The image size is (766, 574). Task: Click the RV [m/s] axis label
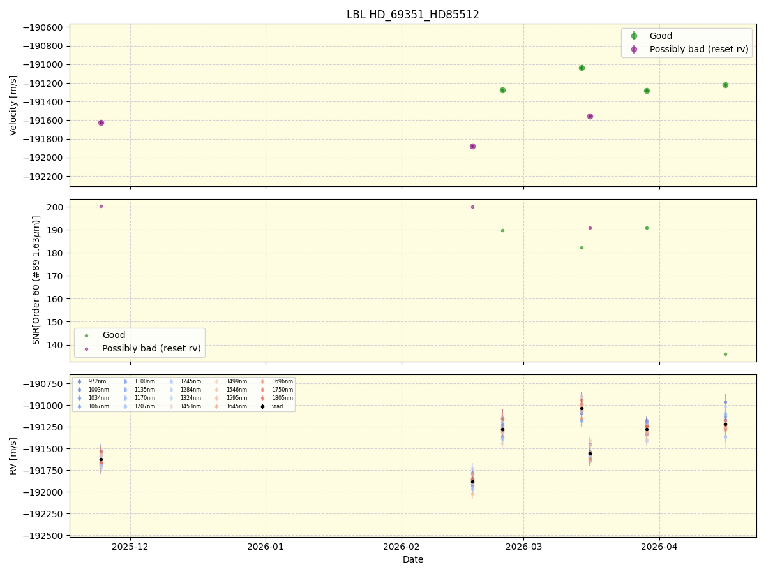(x=13, y=455)
